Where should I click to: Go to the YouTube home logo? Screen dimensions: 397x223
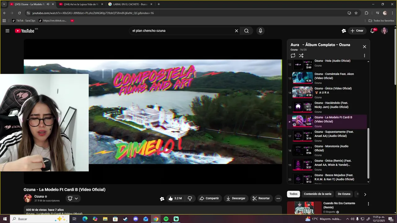[x=25, y=31]
